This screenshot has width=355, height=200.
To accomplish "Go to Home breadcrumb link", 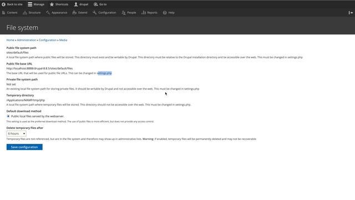I will tap(10, 40).
